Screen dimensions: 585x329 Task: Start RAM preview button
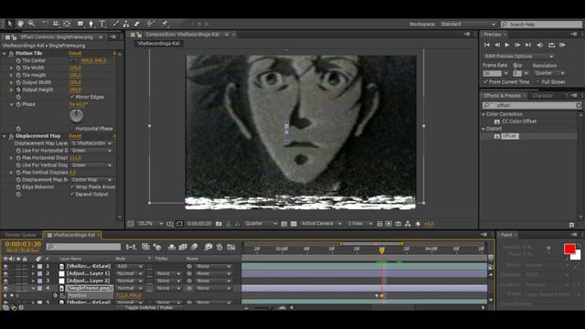(562, 45)
